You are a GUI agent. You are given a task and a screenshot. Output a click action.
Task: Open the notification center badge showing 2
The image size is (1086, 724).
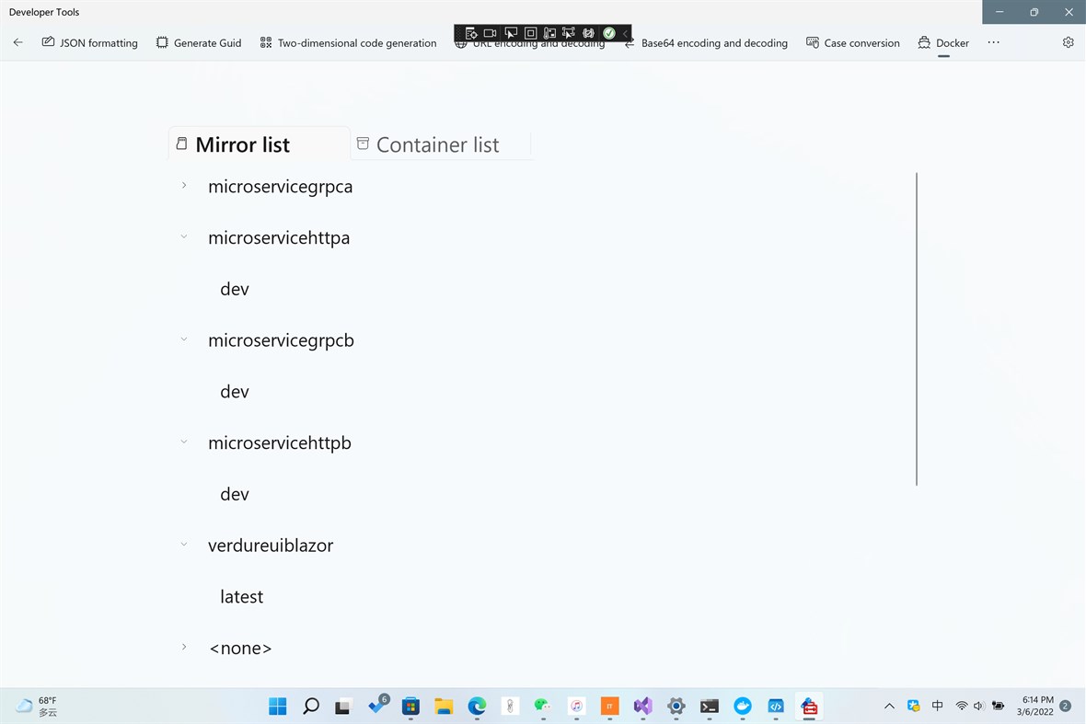pos(1066,706)
